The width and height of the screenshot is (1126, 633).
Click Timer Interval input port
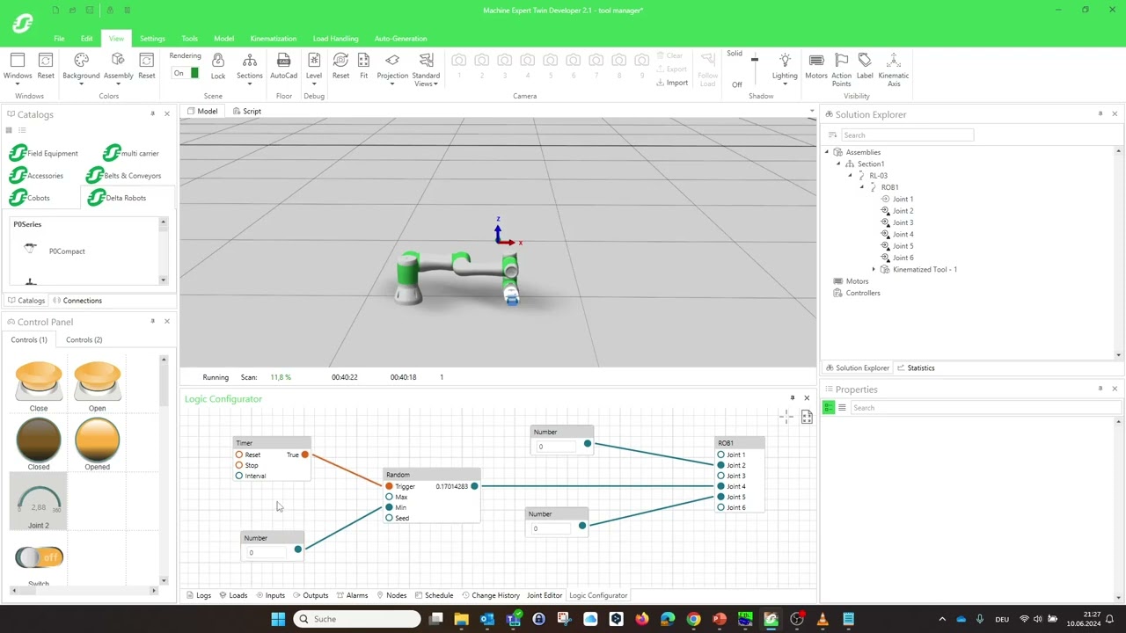[x=238, y=476]
